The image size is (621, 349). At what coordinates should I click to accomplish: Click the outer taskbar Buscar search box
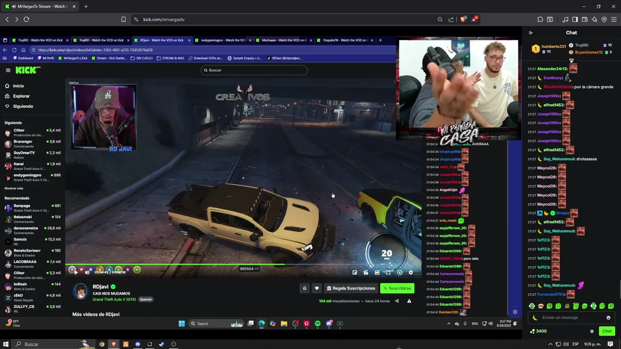[52, 344]
